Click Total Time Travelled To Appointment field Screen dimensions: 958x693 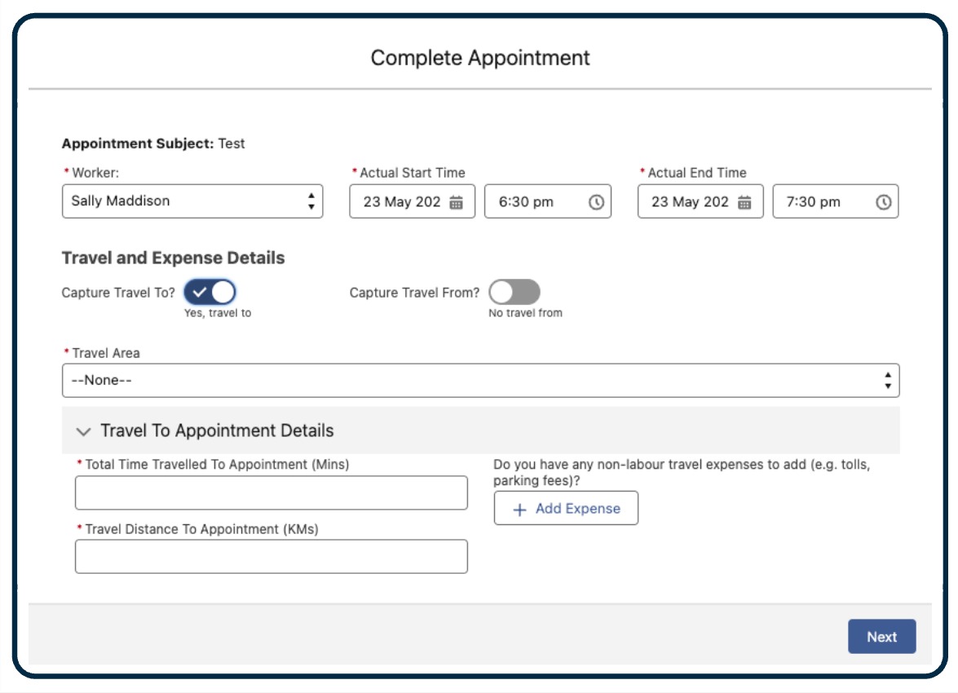272,493
